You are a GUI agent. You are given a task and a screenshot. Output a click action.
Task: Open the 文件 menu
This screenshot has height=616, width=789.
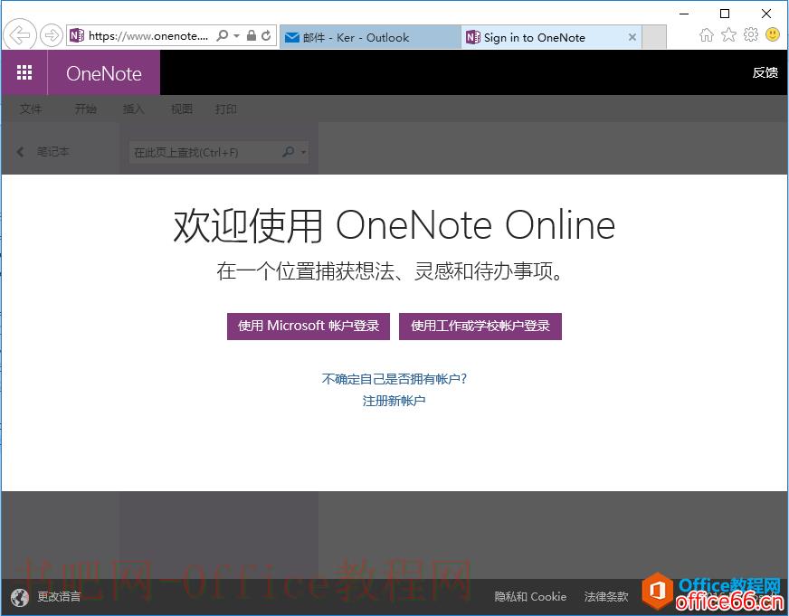point(31,109)
